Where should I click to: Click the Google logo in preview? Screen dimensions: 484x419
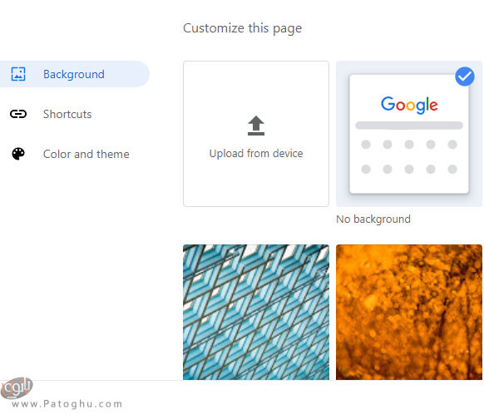pyautogui.click(x=409, y=105)
